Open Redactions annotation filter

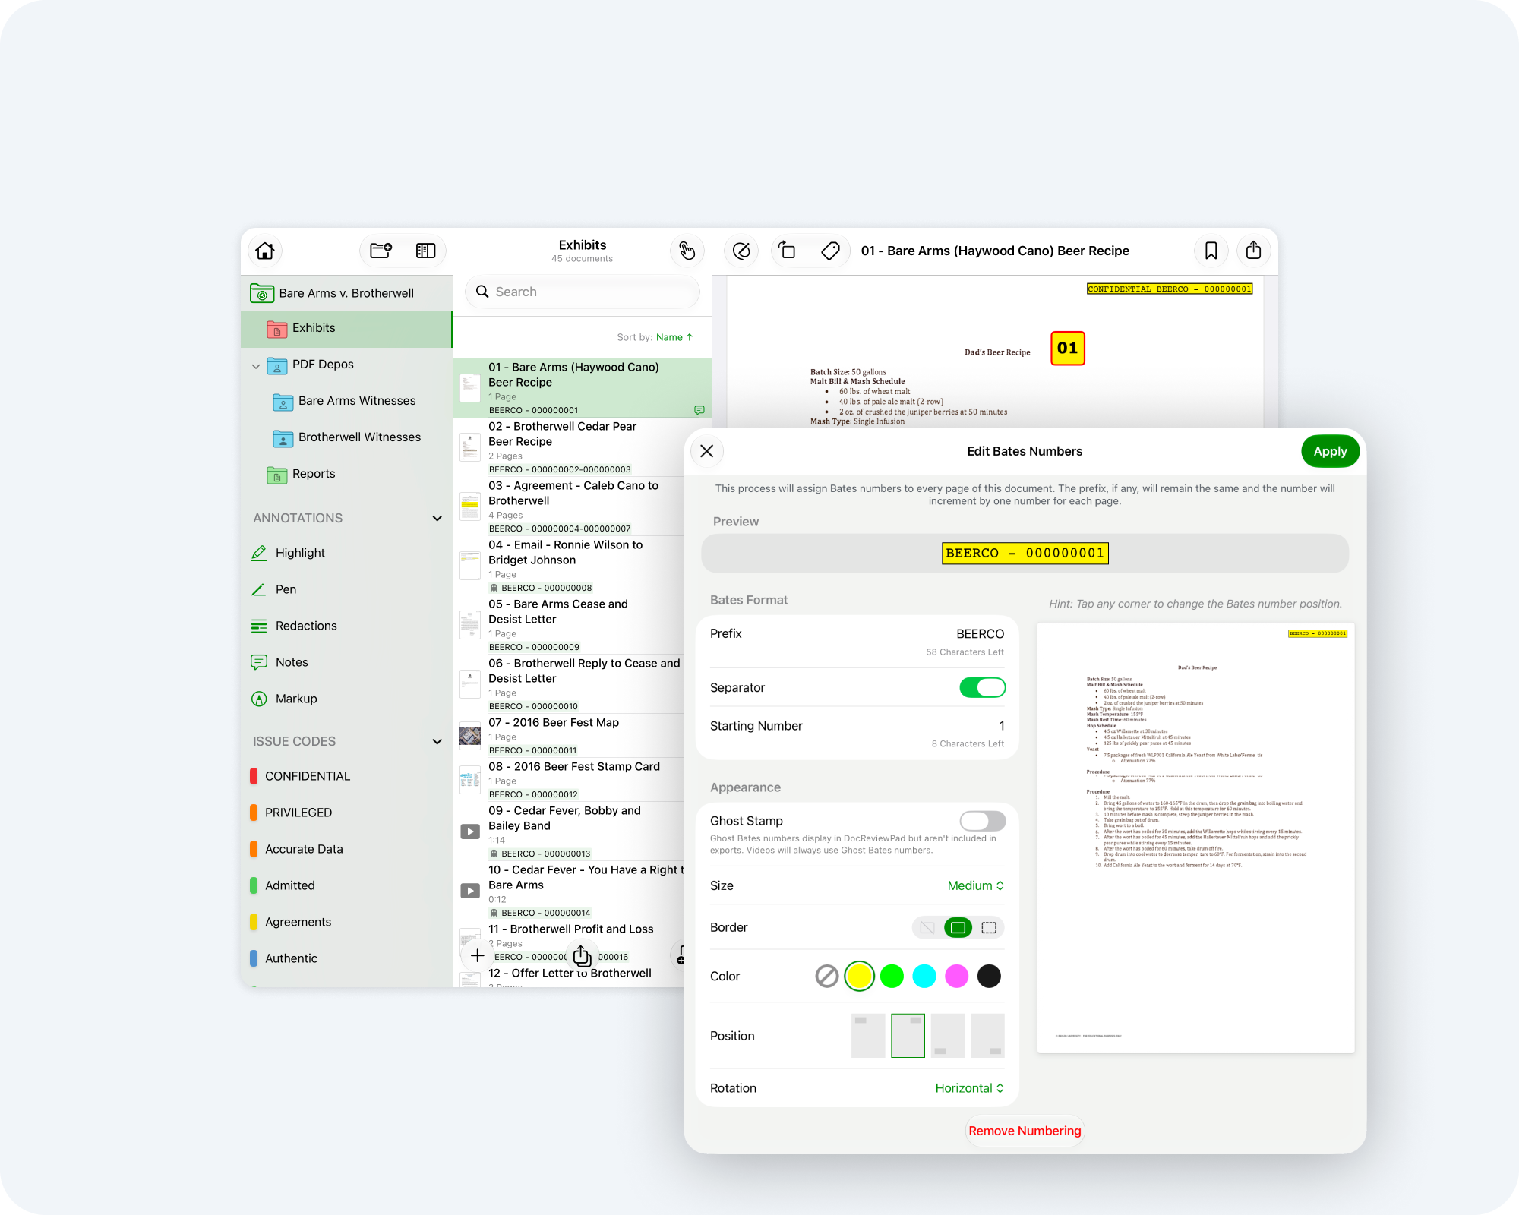(346, 626)
